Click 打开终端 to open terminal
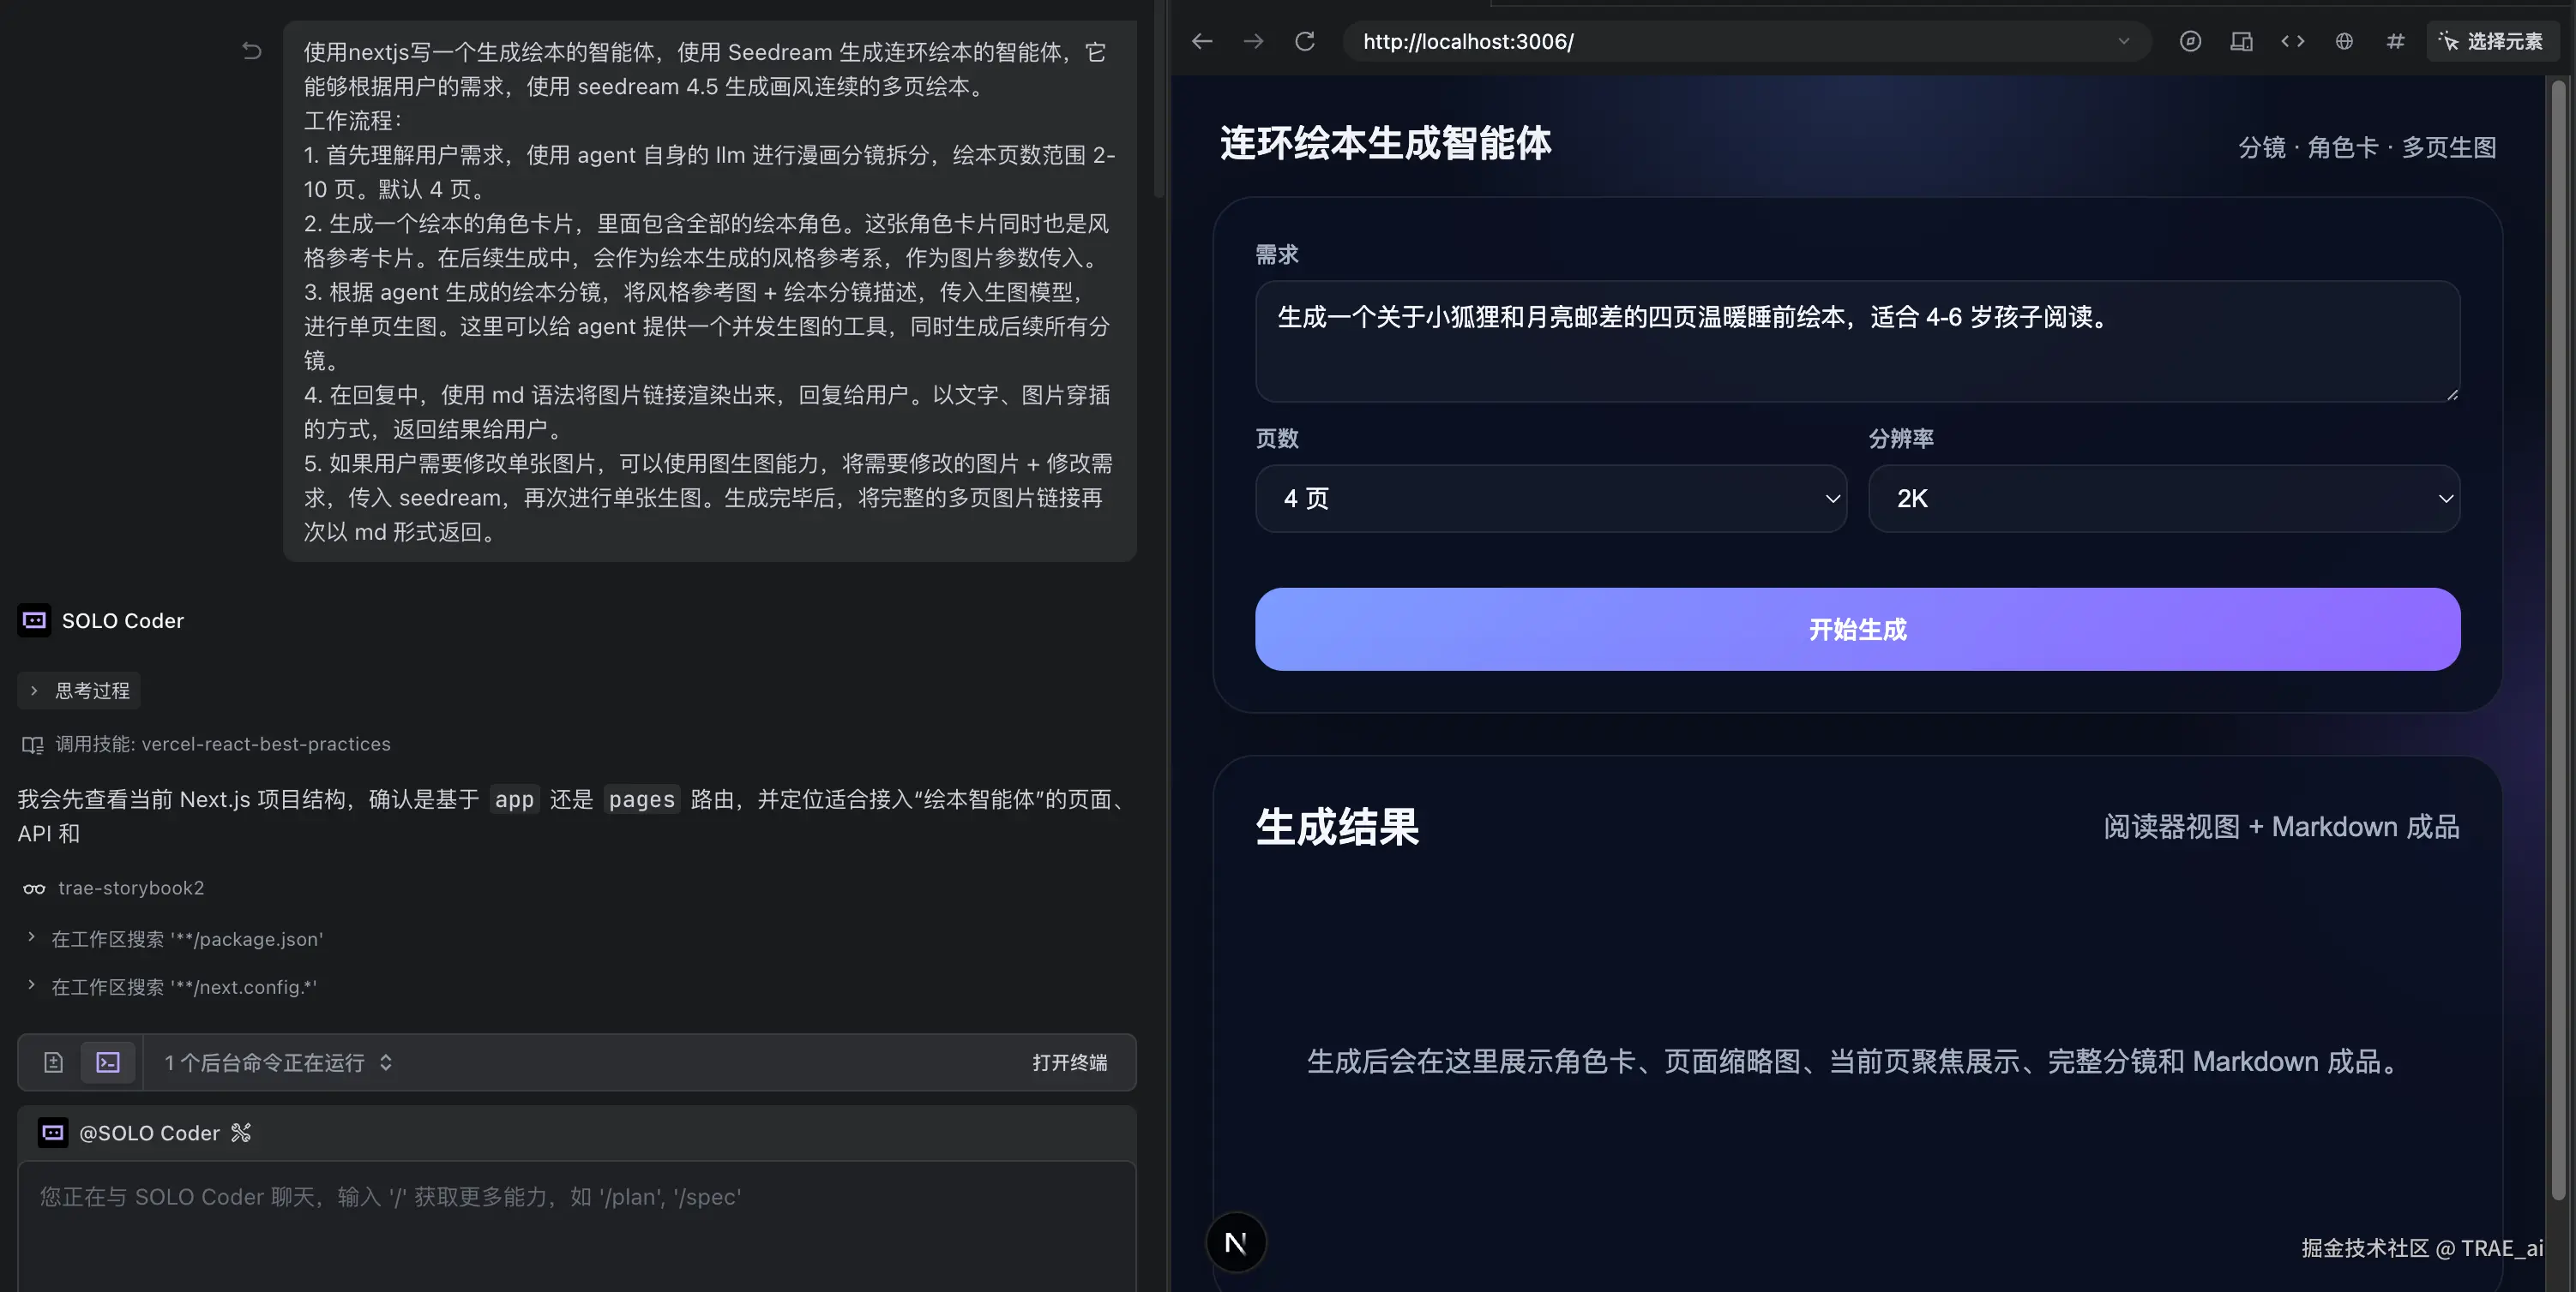 (x=1069, y=1062)
